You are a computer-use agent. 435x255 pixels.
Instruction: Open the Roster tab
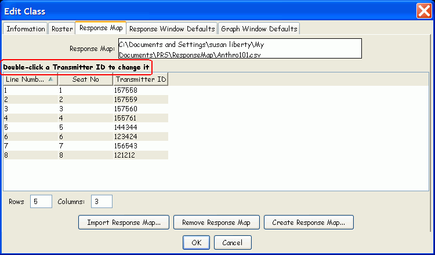[x=62, y=29]
